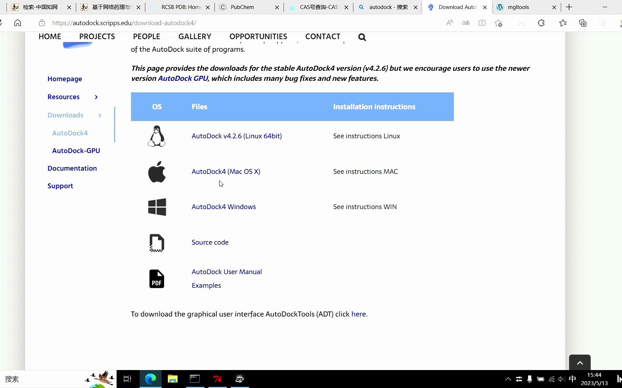Image resolution: width=622 pixels, height=388 pixels.
Task: Open the HOME navigation item
Action: click(50, 37)
